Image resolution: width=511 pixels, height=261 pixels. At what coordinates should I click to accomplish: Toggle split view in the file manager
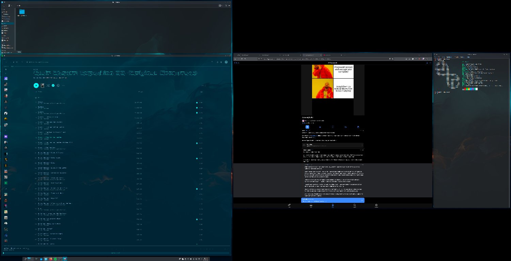[220, 5]
